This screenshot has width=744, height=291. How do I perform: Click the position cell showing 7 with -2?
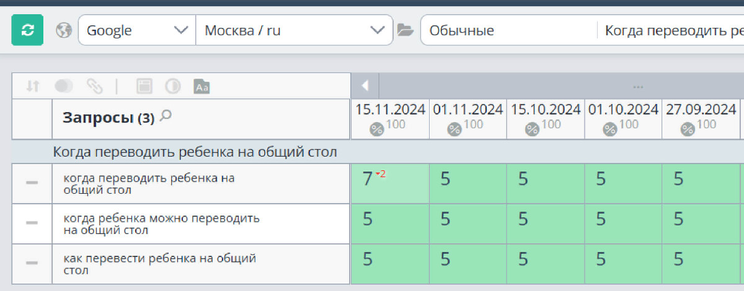coord(390,183)
